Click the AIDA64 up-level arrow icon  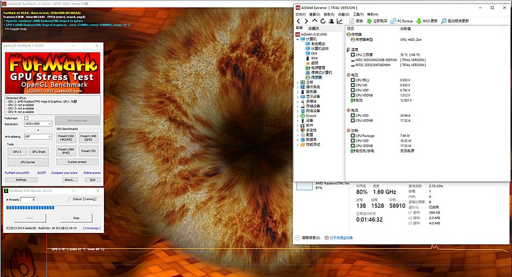pos(314,21)
